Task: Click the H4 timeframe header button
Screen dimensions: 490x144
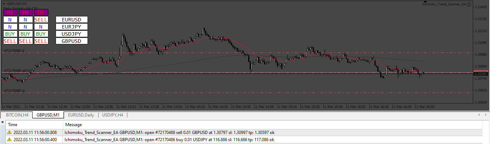Action: coord(25,13)
